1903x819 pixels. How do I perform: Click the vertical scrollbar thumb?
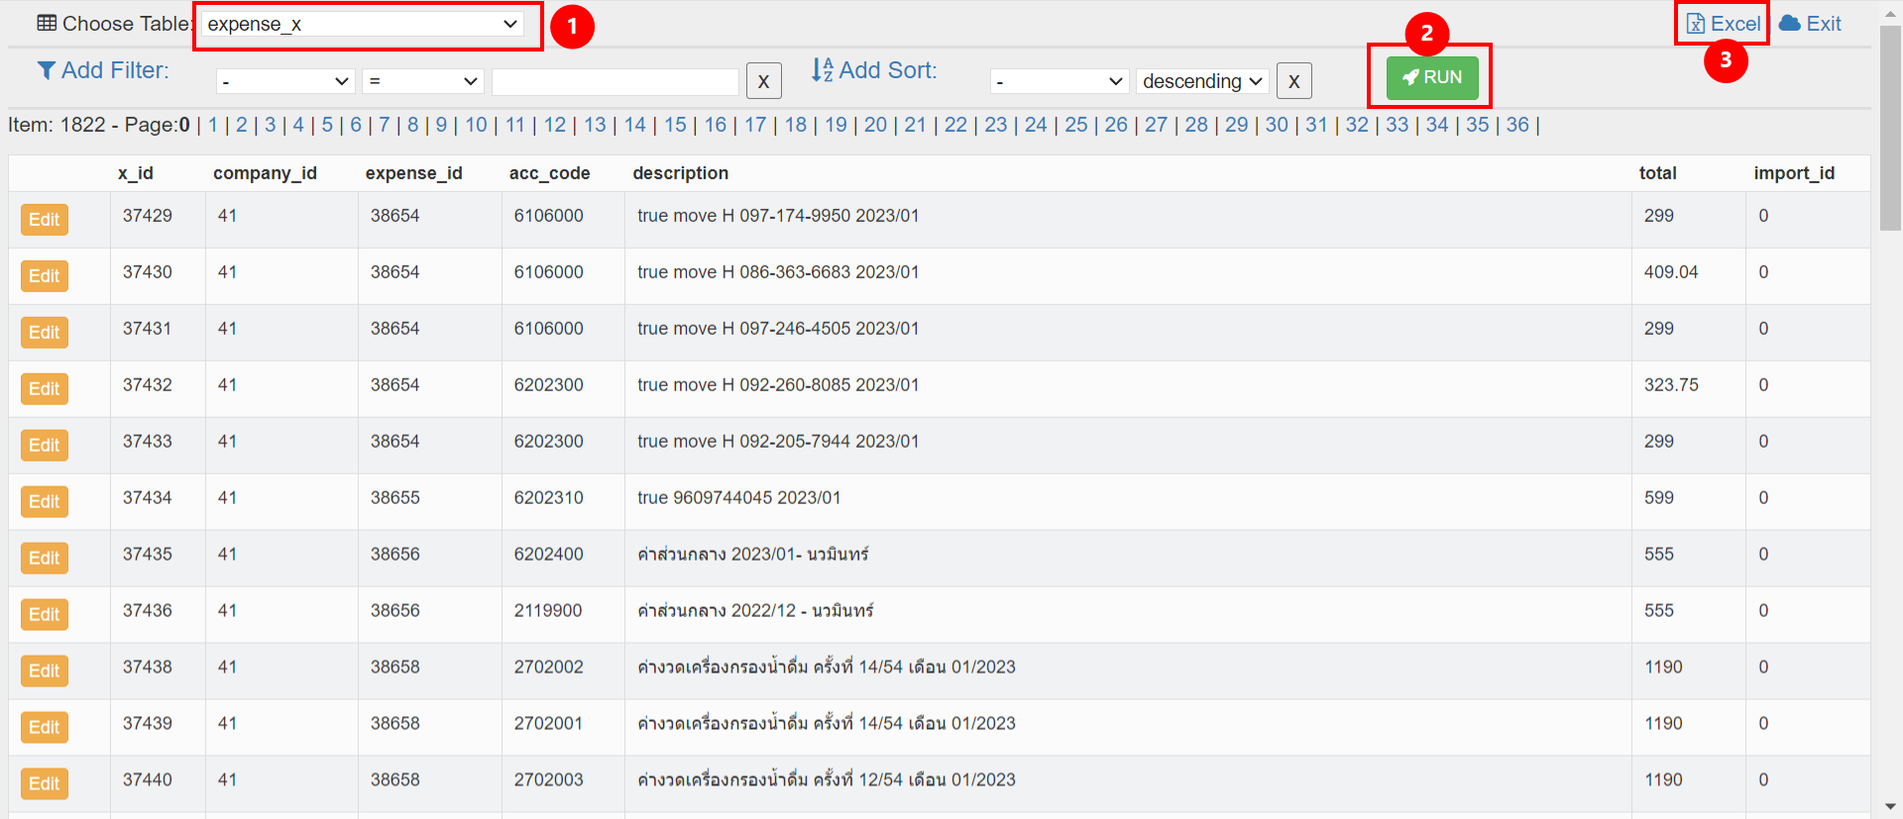[1890, 129]
